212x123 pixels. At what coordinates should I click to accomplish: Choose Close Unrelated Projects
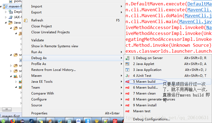coord(50,32)
